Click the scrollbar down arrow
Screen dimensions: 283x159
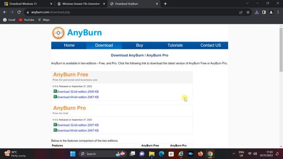coord(281,147)
